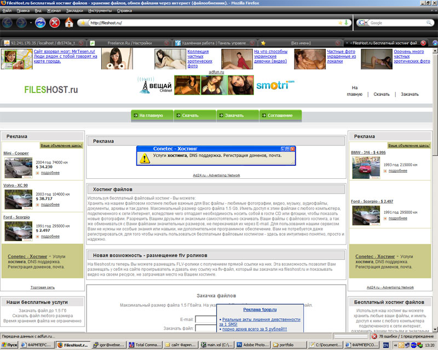The image size is (438, 350).
Task: Click the green На главную navigation button
Action: [152, 115]
